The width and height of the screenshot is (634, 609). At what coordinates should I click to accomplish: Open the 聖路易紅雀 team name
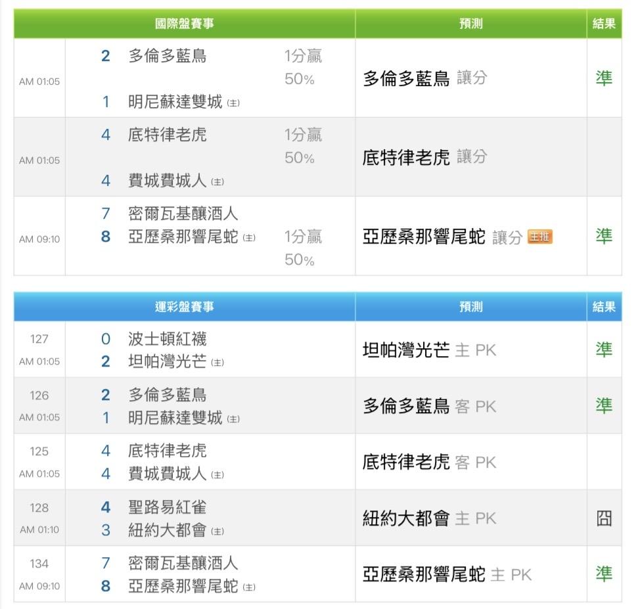167,507
